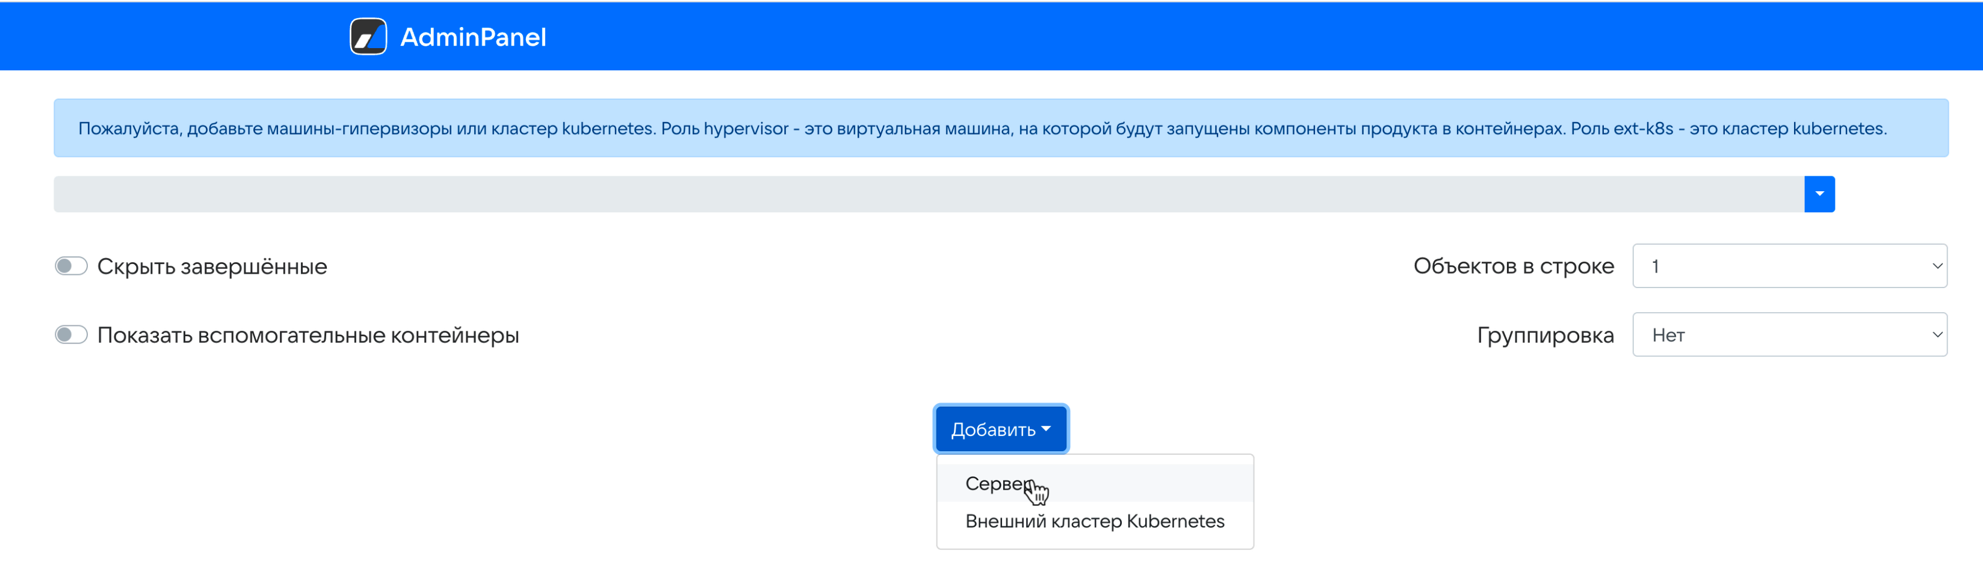This screenshot has height=575, width=1983.
Task: Click the blue informational hint banner
Action: click(x=1000, y=129)
